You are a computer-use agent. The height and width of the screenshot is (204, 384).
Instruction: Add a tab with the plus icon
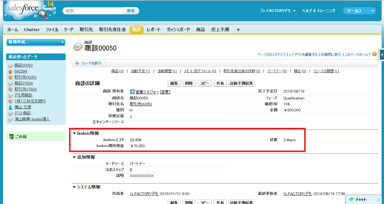(238, 30)
